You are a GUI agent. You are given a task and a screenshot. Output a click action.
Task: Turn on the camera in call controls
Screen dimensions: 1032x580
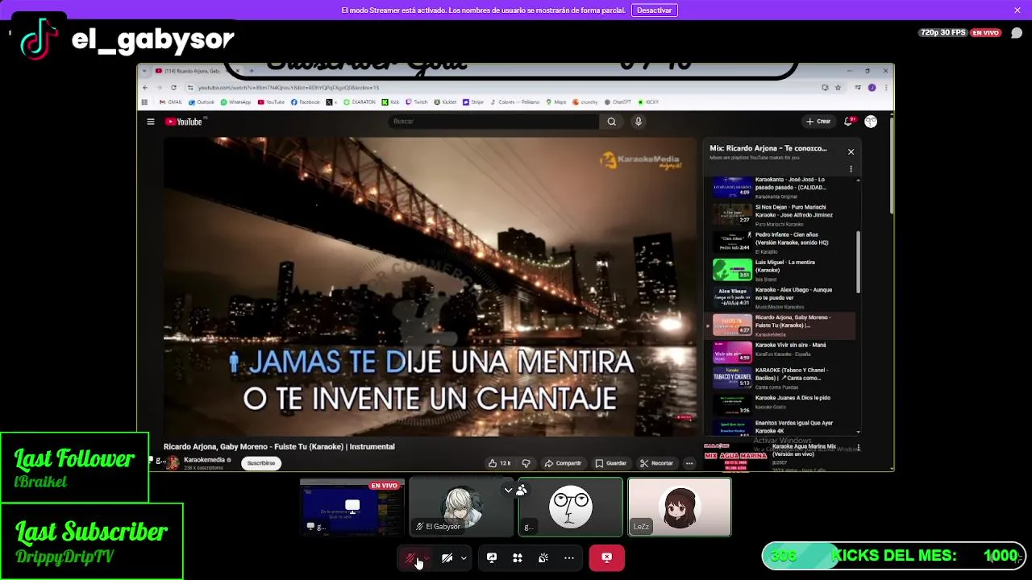[447, 557]
